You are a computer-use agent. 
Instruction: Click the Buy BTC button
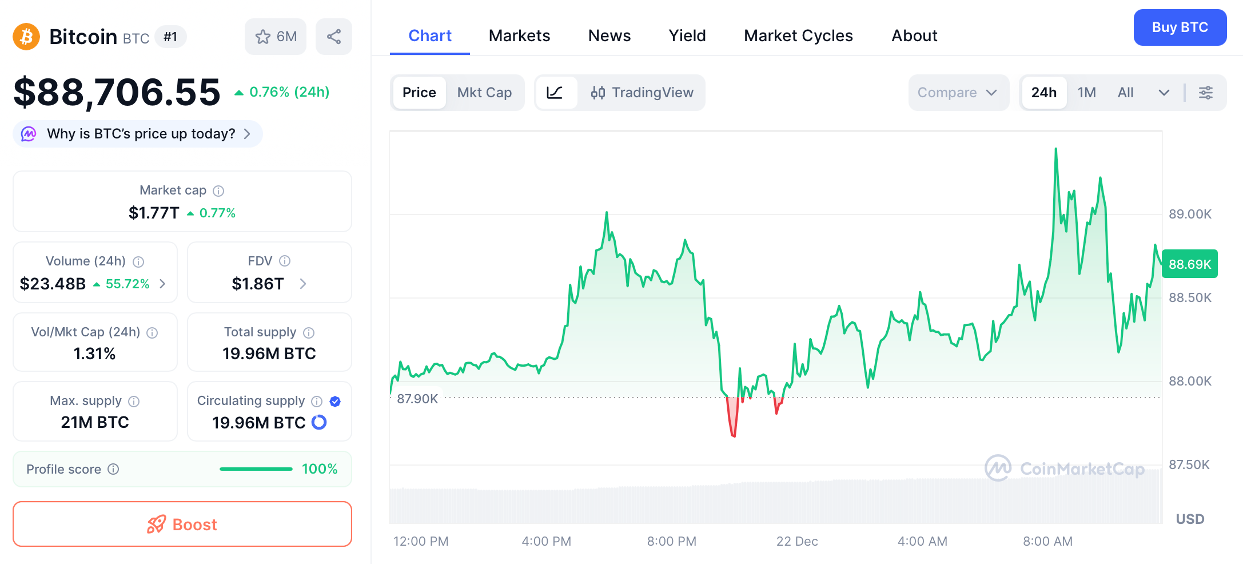[1180, 27]
